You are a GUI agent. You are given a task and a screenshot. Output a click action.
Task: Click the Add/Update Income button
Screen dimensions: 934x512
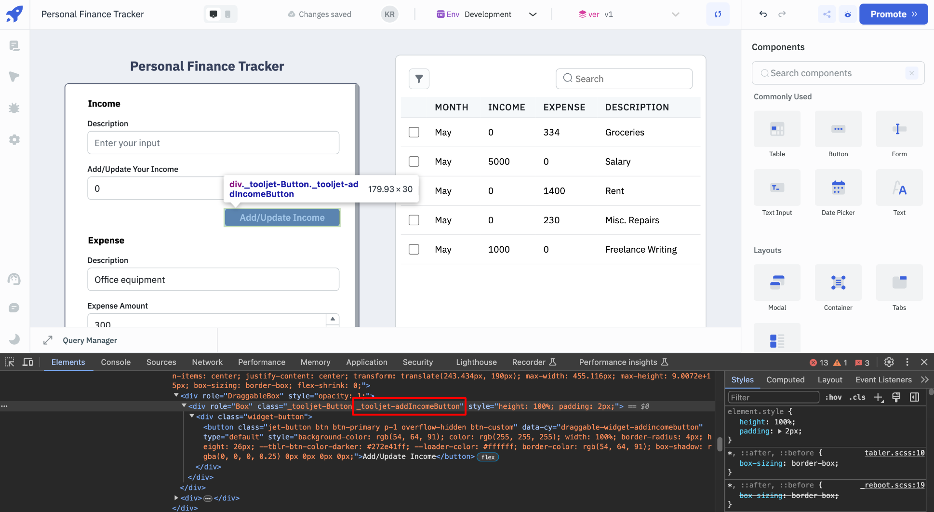[x=282, y=217]
